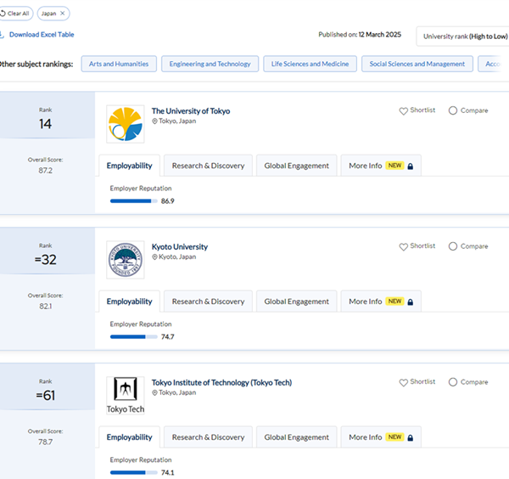
Task: Click the Clear All reset icon
Action: pyautogui.click(x=3, y=14)
